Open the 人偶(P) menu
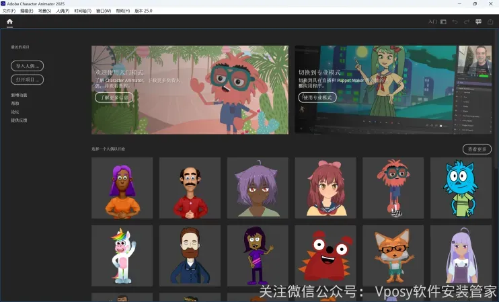499x302 pixels. click(63, 11)
